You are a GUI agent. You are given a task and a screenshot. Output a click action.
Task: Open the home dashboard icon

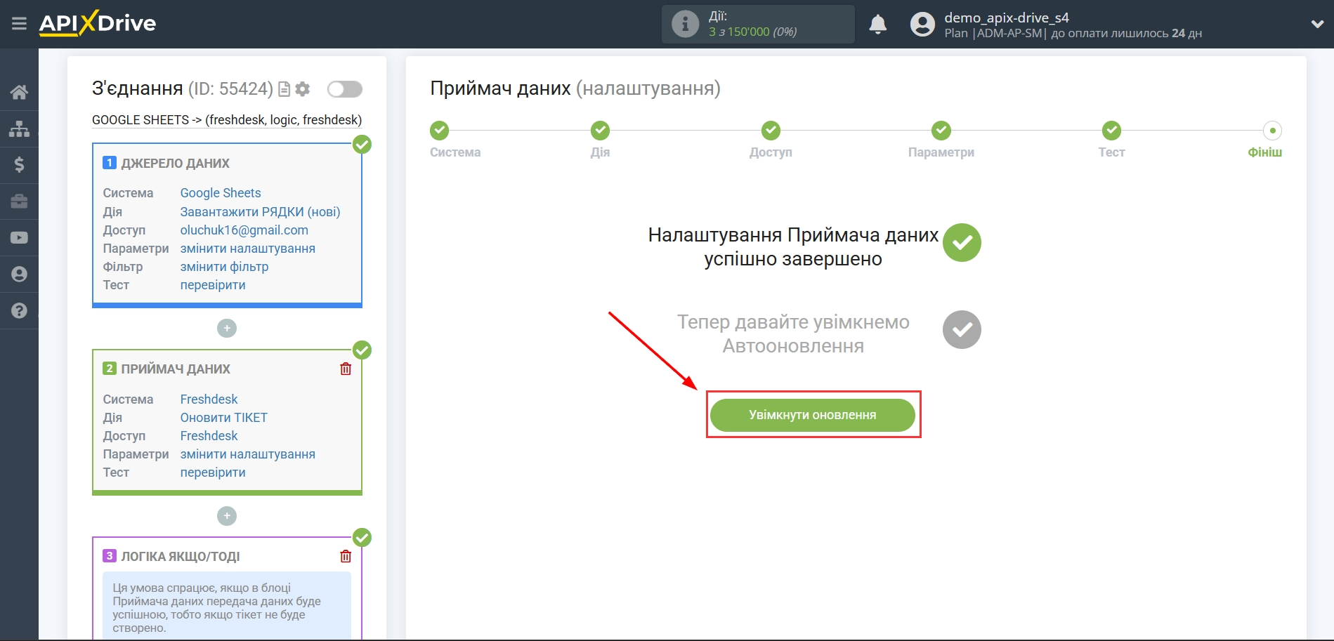19,92
